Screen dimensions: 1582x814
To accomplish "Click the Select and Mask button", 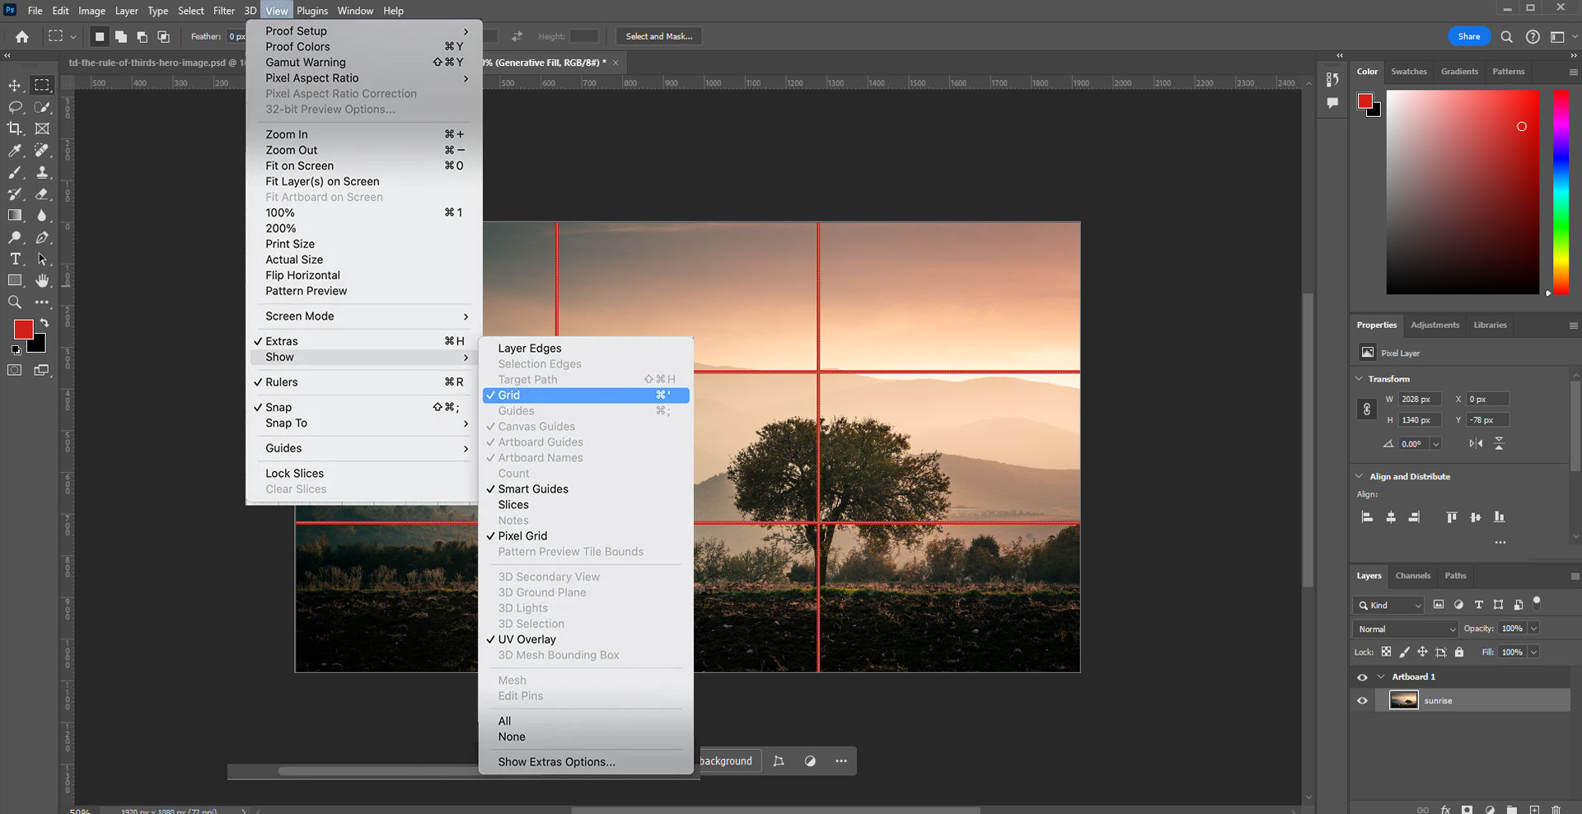I will point(658,35).
